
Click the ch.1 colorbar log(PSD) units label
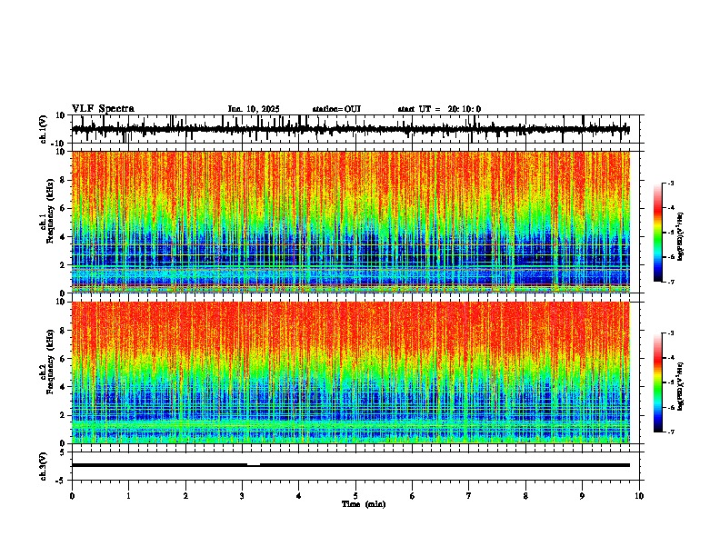(681, 237)
